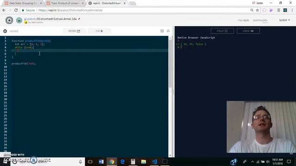Click the share button
The height and width of the screenshot is (166, 296).
pyautogui.click(x=74, y=31)
